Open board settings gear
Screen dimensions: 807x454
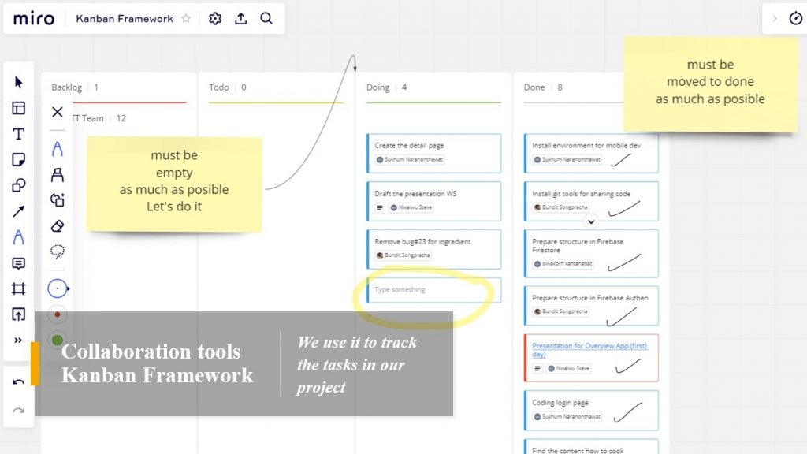point(215,19)
